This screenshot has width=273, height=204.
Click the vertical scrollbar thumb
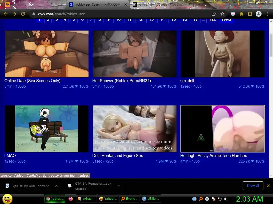click(x=271, y=45)
